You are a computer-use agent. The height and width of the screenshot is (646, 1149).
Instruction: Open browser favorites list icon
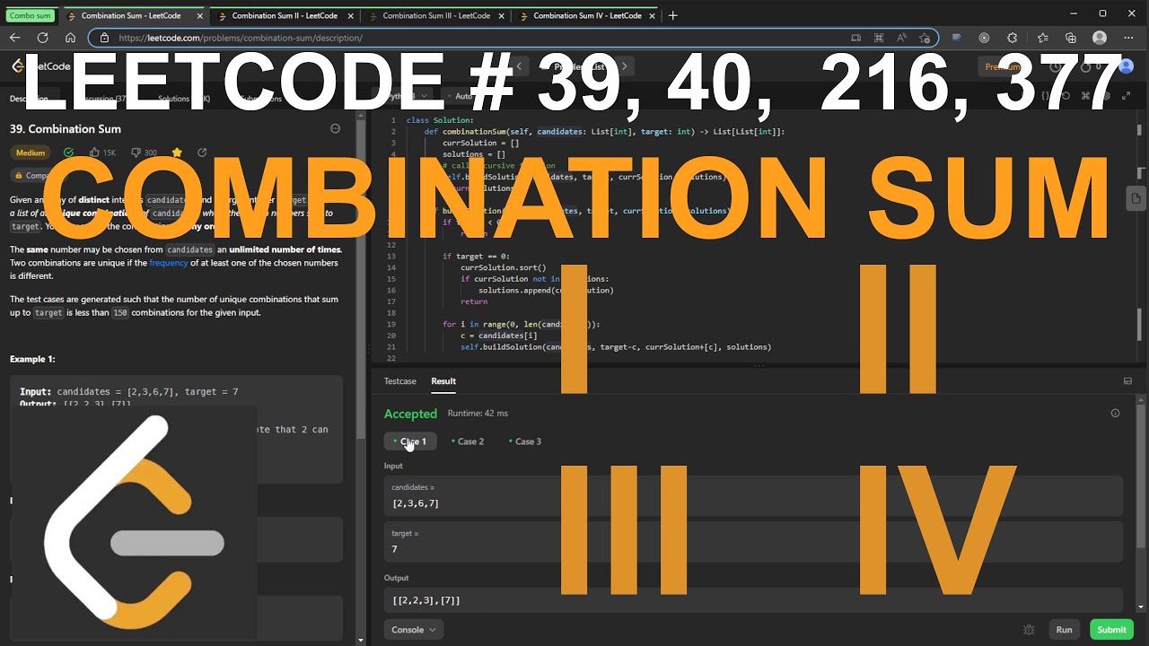[x=1042, y=38]
